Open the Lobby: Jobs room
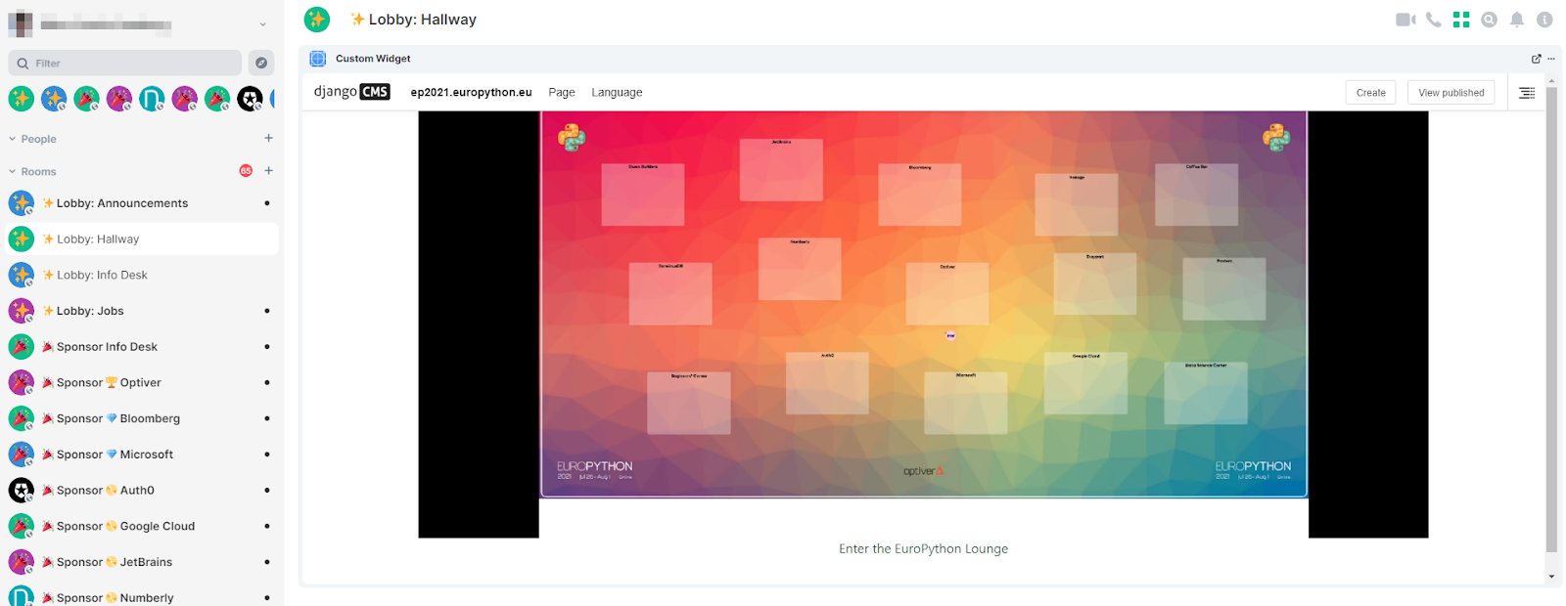This screenshot has width=1566, height=606. coord(143,311)
